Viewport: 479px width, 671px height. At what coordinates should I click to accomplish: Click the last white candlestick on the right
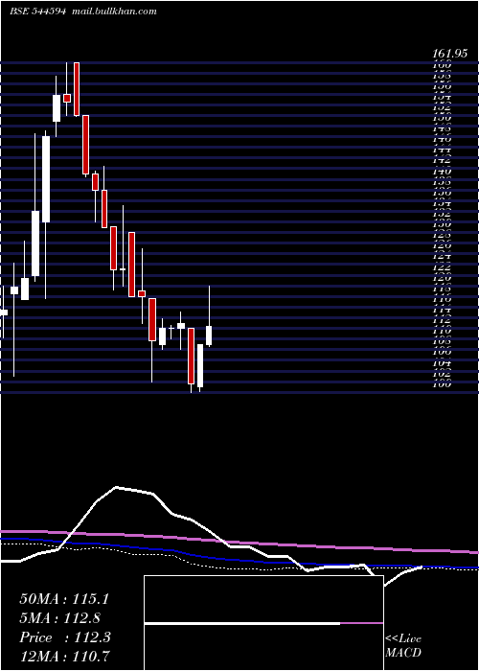(209, 335)
